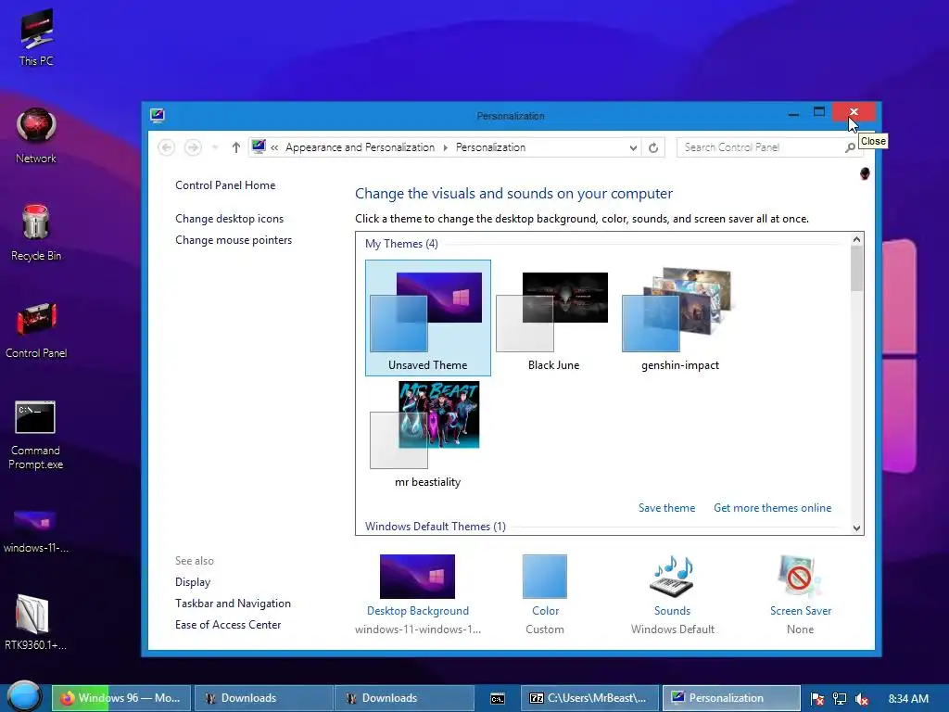Open the Recycle Bin desktop icon
The image size is (949, 712).
point(36,233)
